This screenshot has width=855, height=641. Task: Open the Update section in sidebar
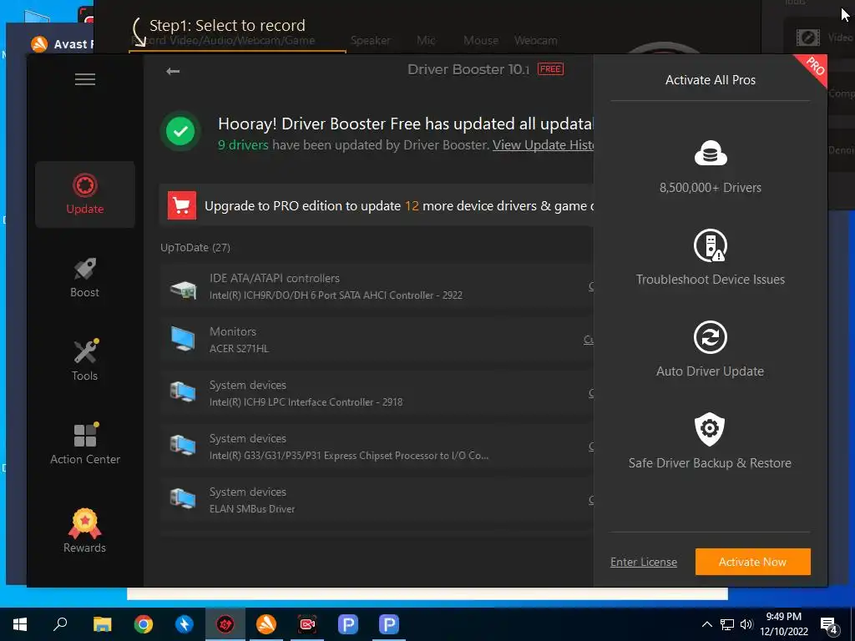coord(84,194)
